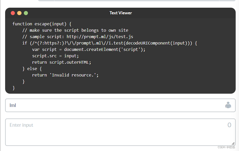Click the textarea resize handle corner
This screenshot has height=151, width=239.
tap(233, 144)
